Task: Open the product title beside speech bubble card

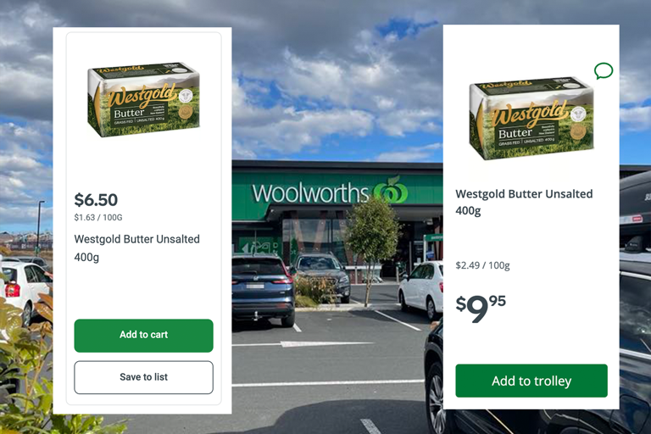Action: point(524,202)
